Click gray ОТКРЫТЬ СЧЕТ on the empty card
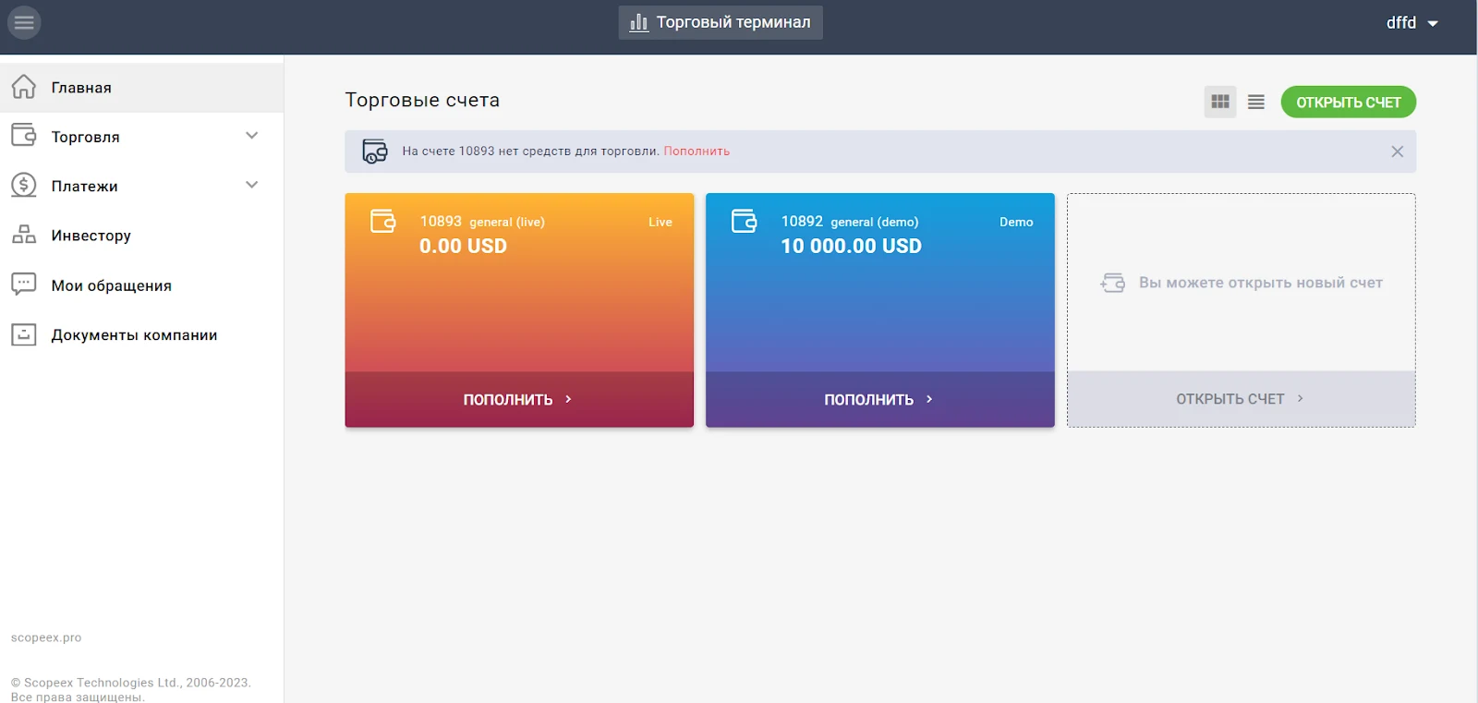This screenshot has height=703, width=1478. tap(1241, 399)
